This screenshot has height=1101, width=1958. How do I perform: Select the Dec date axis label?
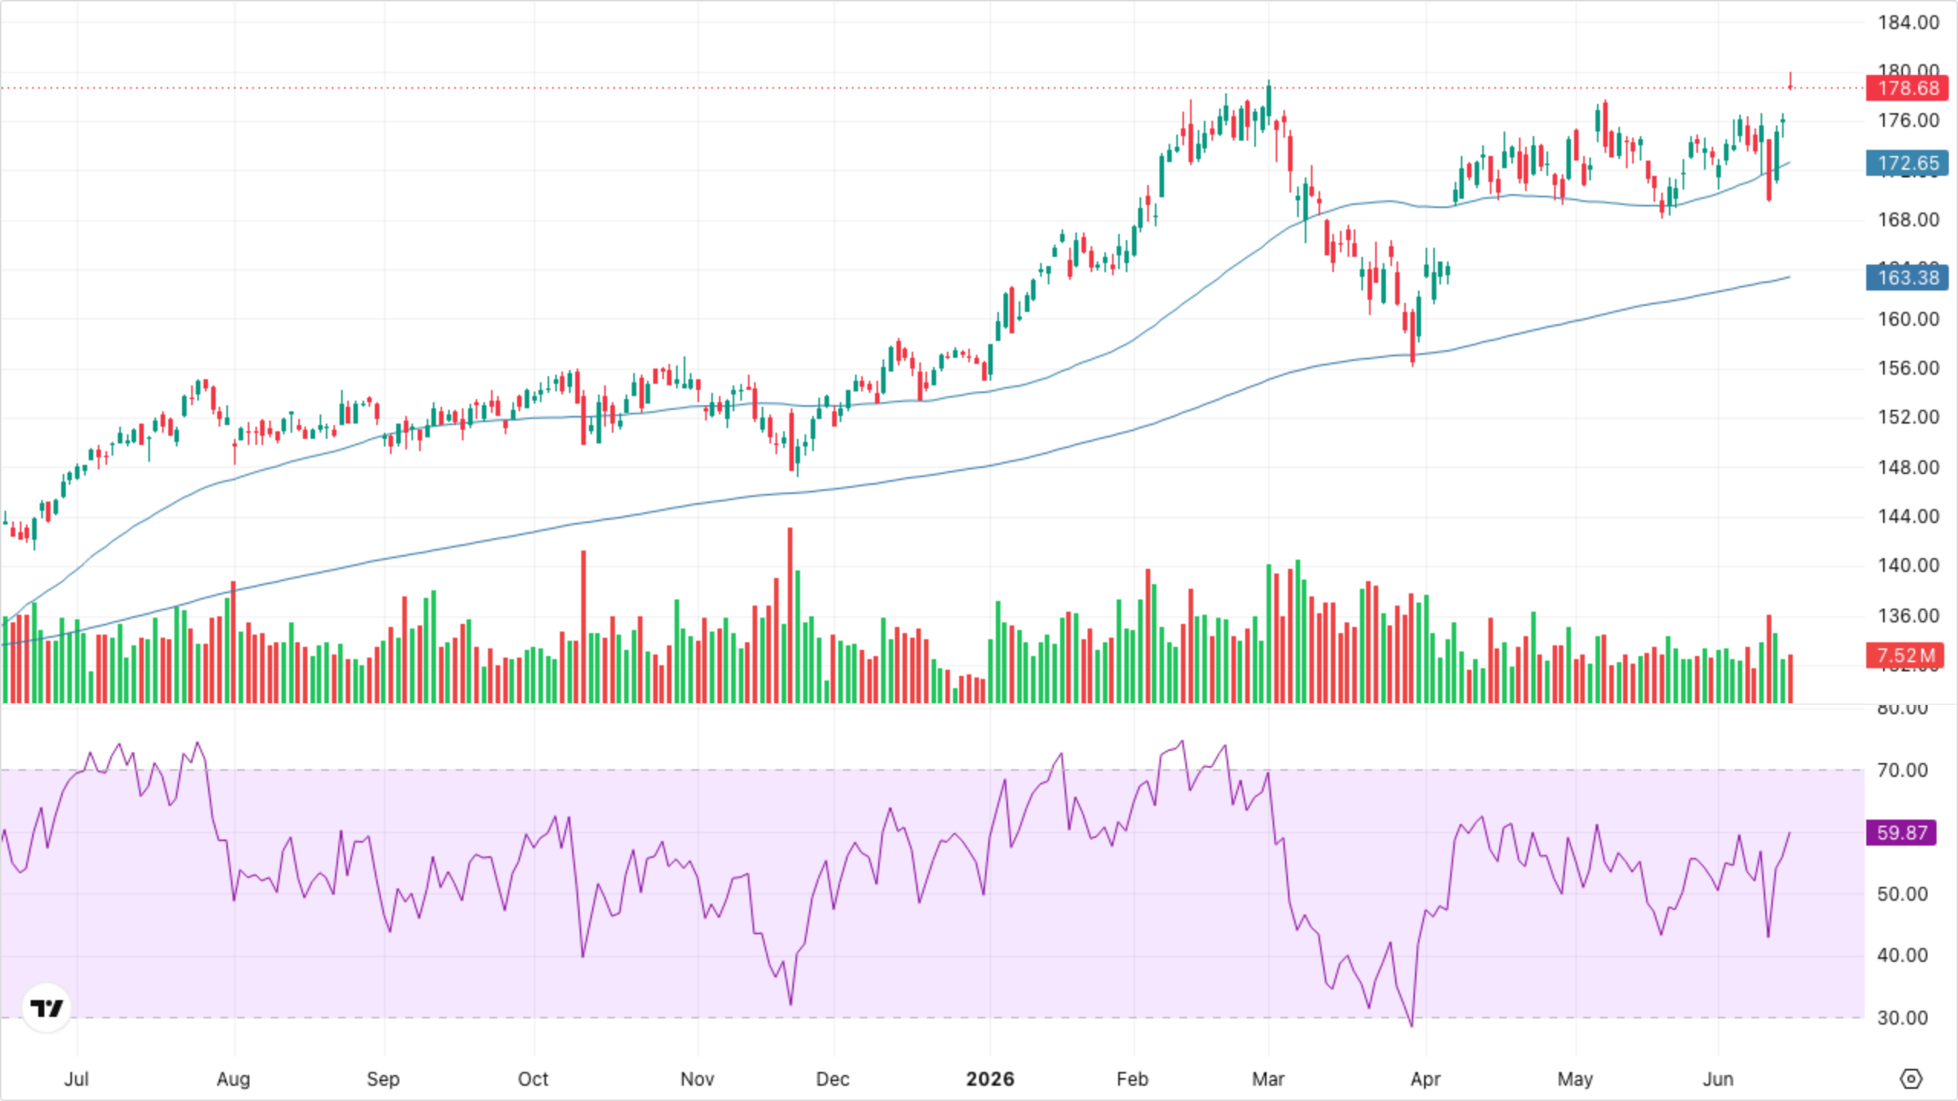click(833, 1079)
